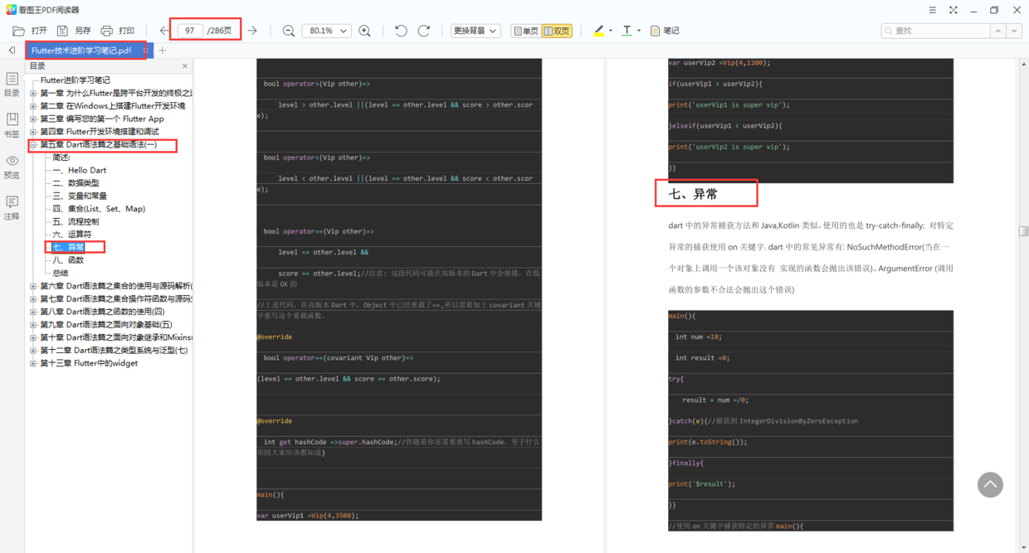Expand 第一章 in the outline tree
1029x553 pixels.
[x=33, y=93]
